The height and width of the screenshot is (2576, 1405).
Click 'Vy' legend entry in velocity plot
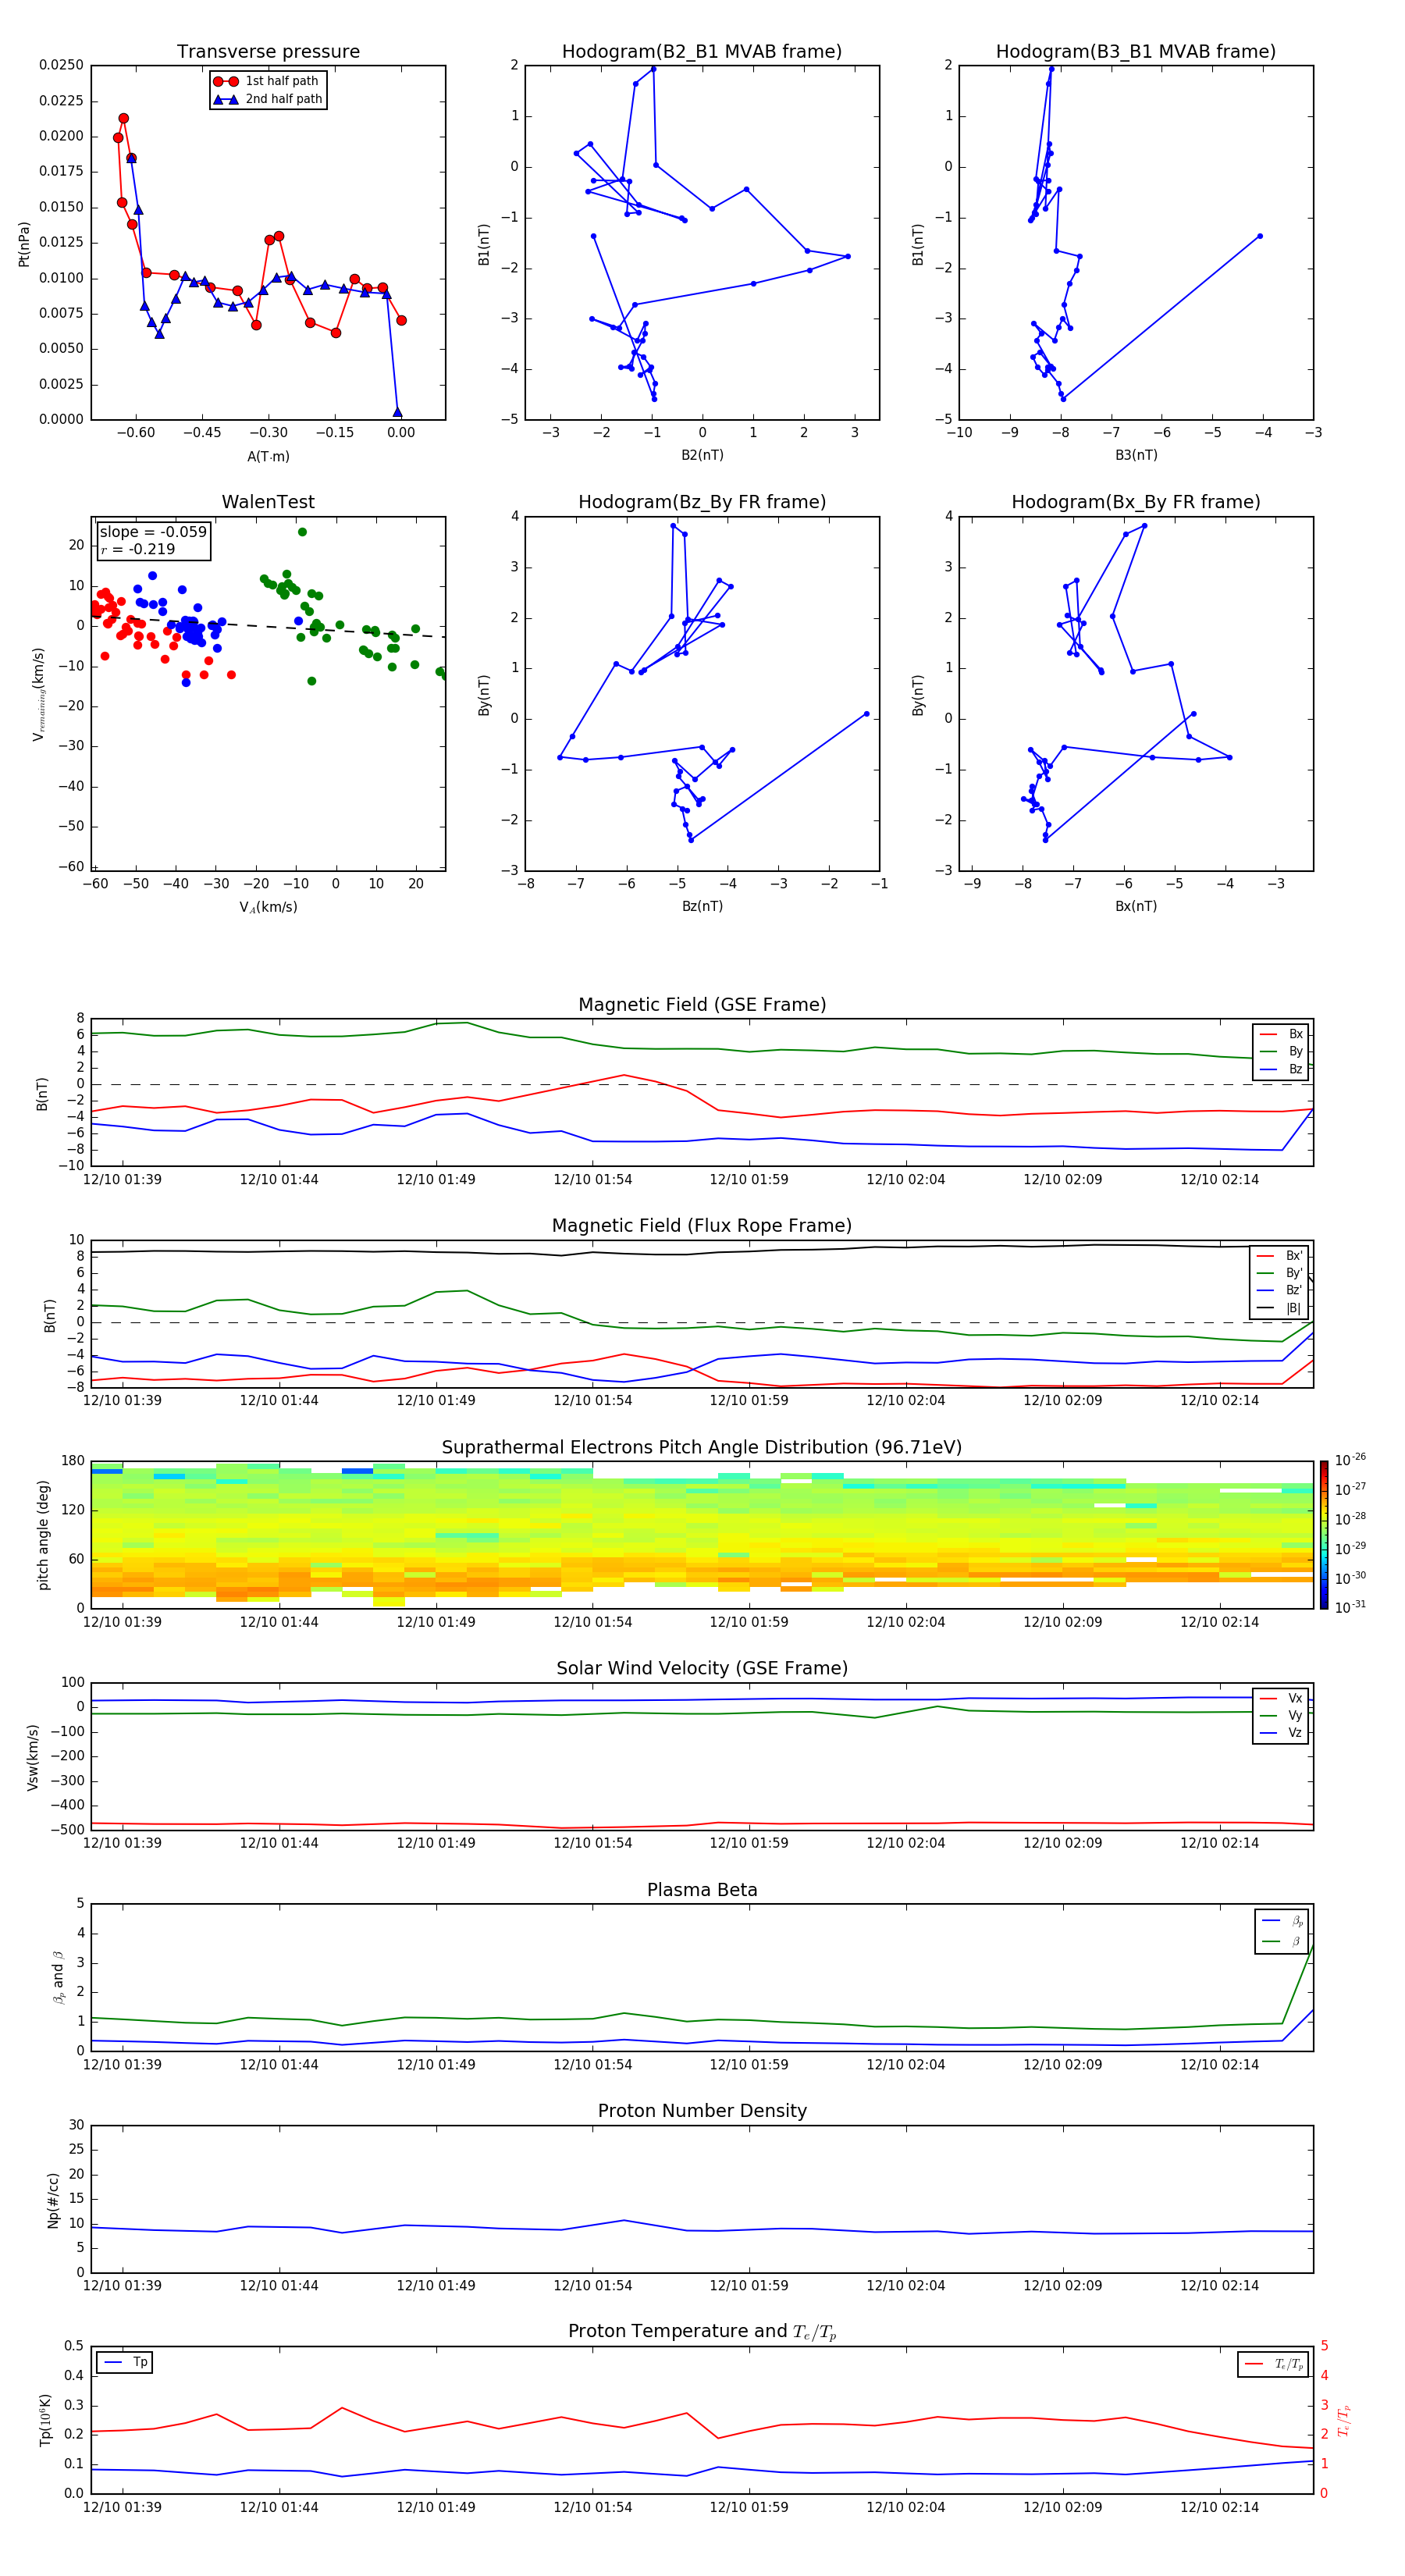(x=1281, y=1716)
